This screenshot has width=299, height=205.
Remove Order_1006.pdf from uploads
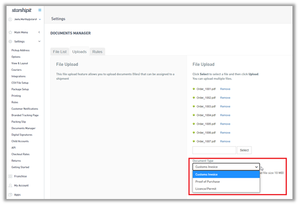click(x=225, y=132)
